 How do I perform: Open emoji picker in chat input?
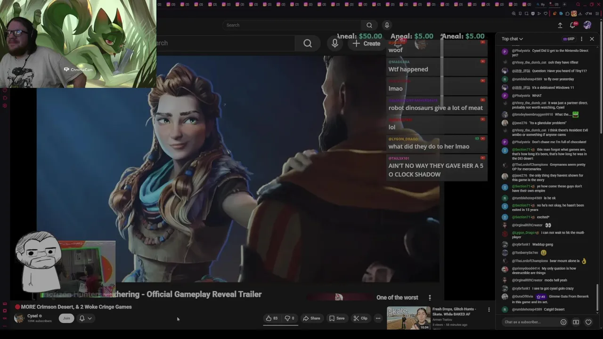click(x=563, y=322)
